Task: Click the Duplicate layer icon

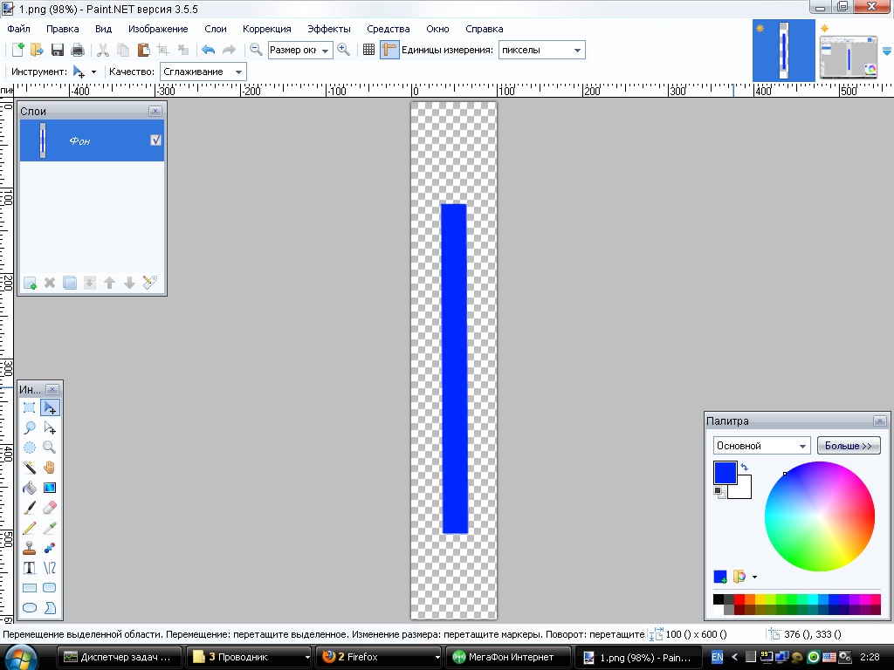Action: 70,283
